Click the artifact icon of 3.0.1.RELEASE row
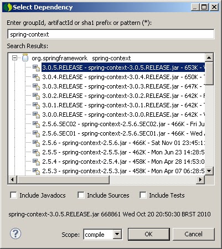This screenshot has width=222, height=249. (x=36, y=105)
